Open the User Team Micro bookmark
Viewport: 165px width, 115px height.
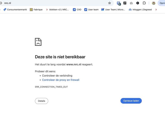coord(113,10)
